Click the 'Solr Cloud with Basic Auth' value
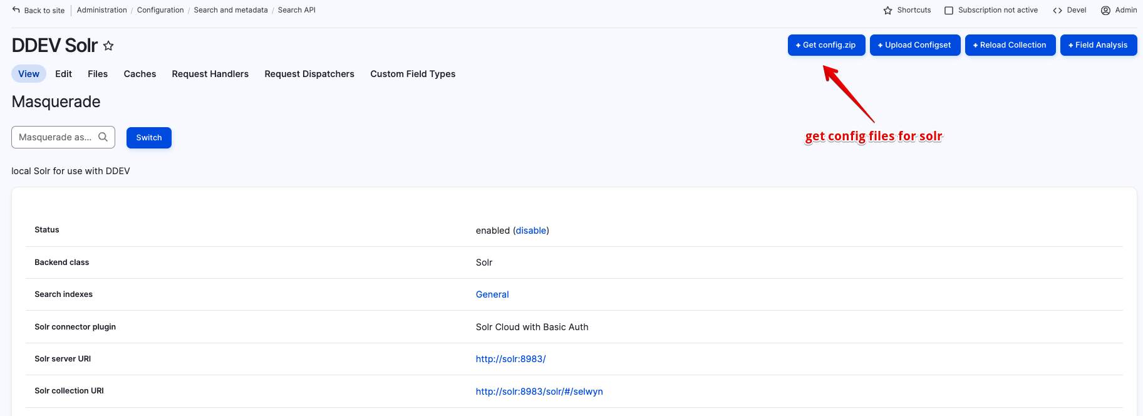1143x416 pixels. (532, 327)
